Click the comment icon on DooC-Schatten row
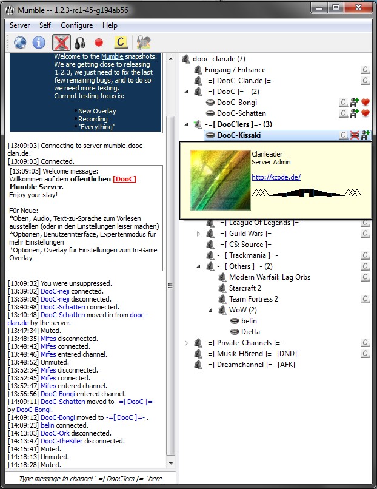This screenshot has height=489, width=377. [343, 113]
